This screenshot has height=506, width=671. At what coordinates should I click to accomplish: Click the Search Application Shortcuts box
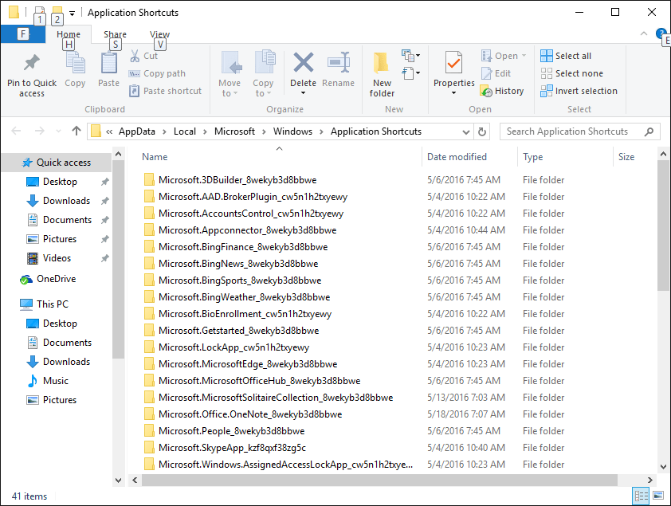[572, 131]
